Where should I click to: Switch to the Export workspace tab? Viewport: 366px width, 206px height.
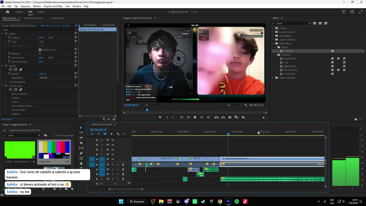41,12
